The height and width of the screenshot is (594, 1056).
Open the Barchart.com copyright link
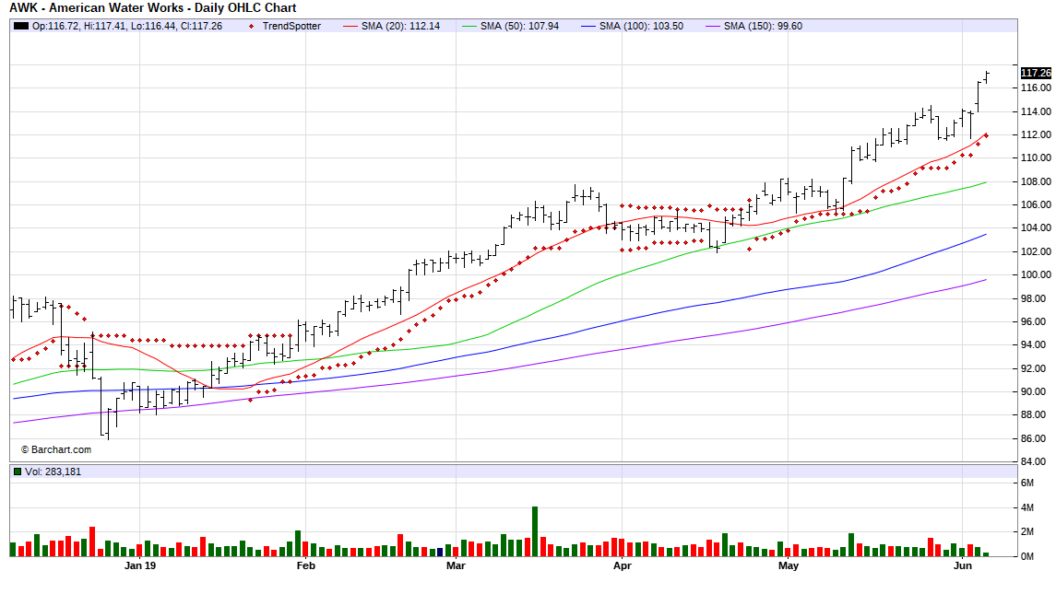point(55,449)
